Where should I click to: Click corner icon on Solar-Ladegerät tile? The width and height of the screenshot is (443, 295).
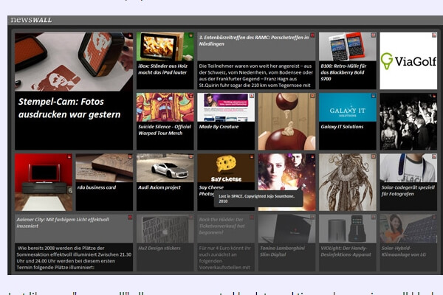pyautogui.click(x=434, y=156)
